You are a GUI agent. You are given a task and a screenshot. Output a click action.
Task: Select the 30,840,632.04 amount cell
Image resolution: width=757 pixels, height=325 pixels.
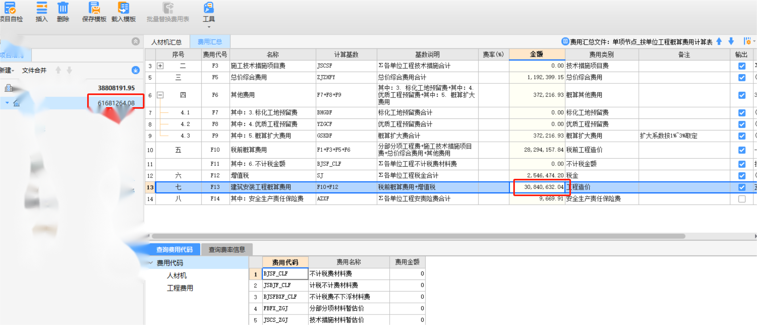click(x=537, y=187)
